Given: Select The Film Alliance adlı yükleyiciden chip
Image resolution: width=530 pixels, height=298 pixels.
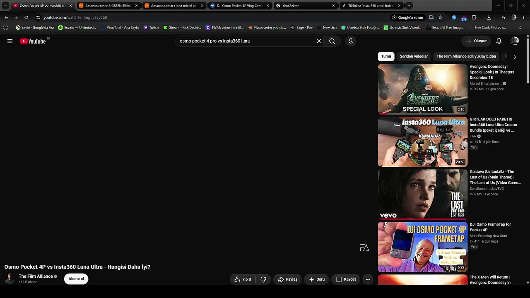Looking at the screenshot, I should click(466, 56).
